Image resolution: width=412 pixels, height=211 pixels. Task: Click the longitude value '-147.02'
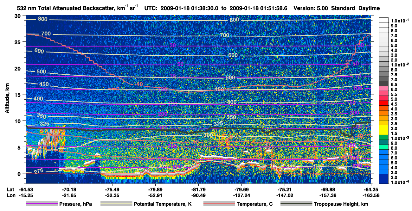point(285,195)
